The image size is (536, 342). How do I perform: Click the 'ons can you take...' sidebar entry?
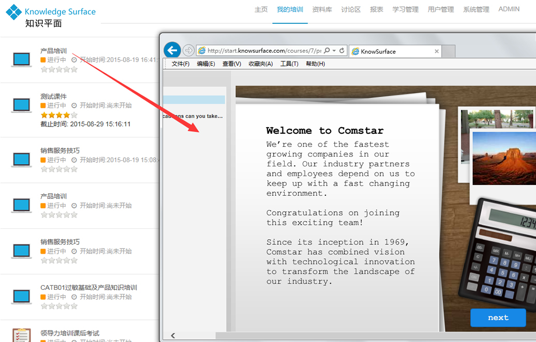193,116
